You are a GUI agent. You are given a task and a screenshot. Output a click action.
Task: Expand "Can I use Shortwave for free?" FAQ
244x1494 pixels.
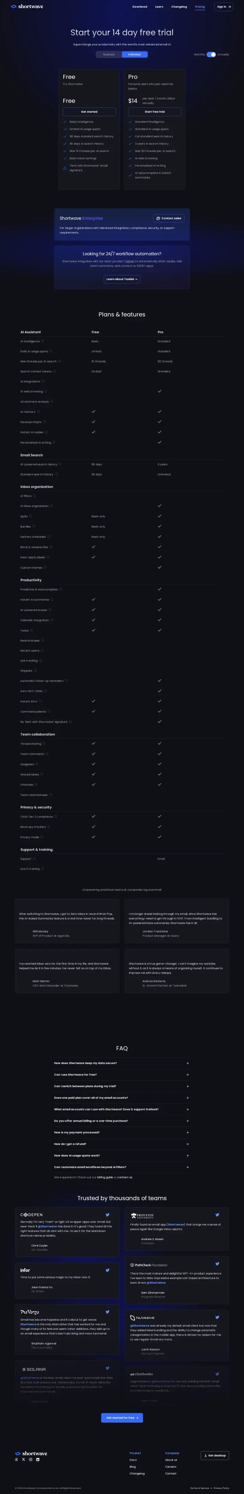tap(122, 1075)
